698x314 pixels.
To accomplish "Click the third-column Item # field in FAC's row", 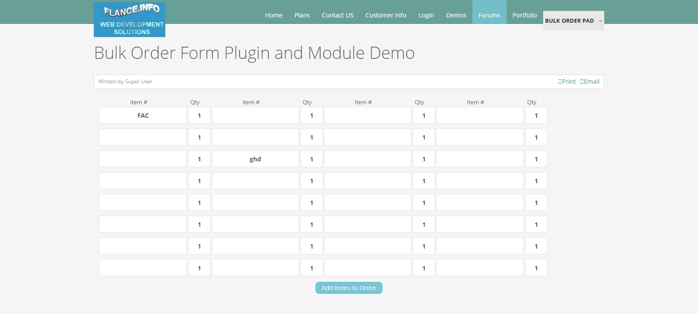I will (368, 116).
